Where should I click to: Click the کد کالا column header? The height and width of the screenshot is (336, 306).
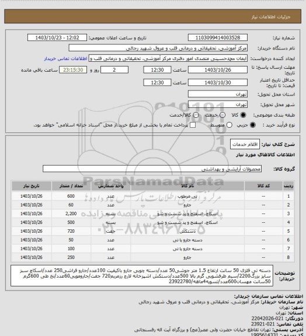(x=263, y=186)
